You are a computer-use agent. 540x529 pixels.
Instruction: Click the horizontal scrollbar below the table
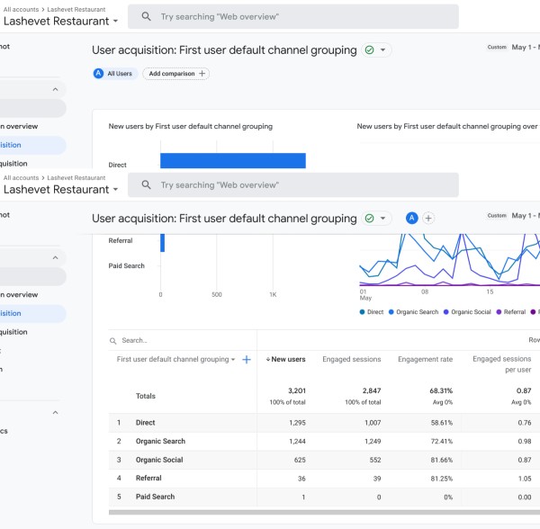click(x=324, y=513)
